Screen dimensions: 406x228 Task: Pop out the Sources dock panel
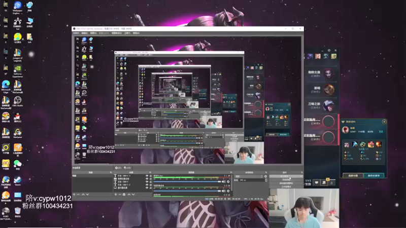point(150,172)
